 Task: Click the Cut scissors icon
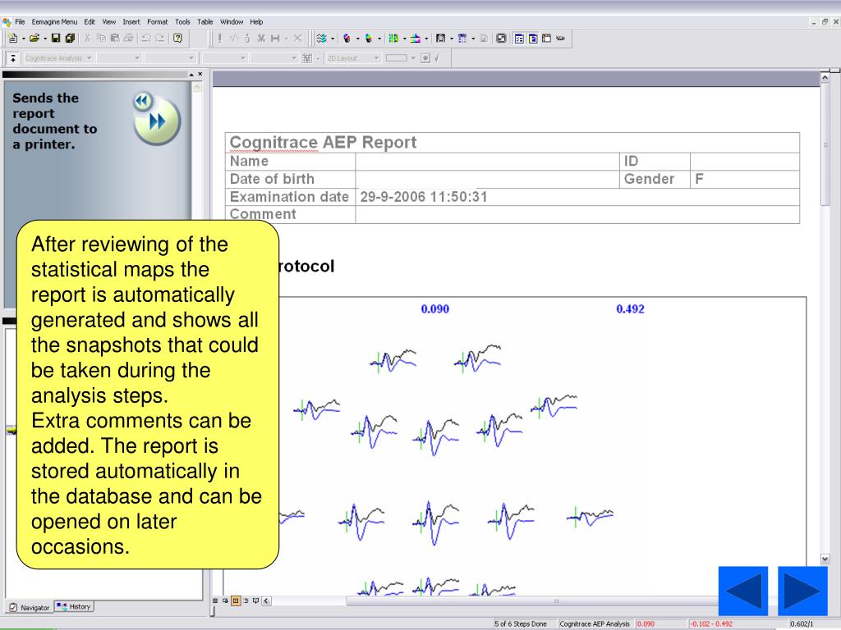click(87, 38)
